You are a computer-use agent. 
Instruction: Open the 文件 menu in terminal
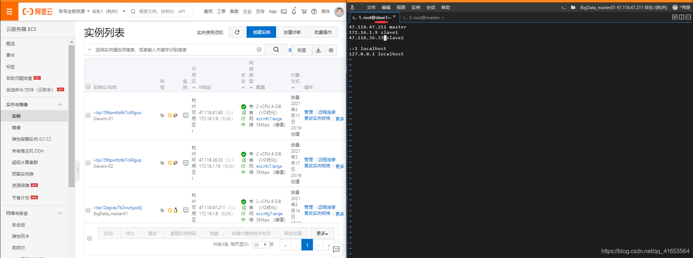[371, 7]
